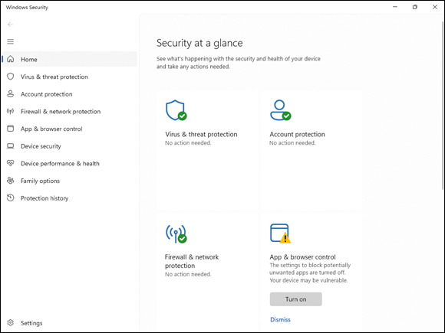Image resolution: width=445 pixels, height=333 pixels.
Task: Go to Firewall & network protection in sidebar
Action: point(70,112)
